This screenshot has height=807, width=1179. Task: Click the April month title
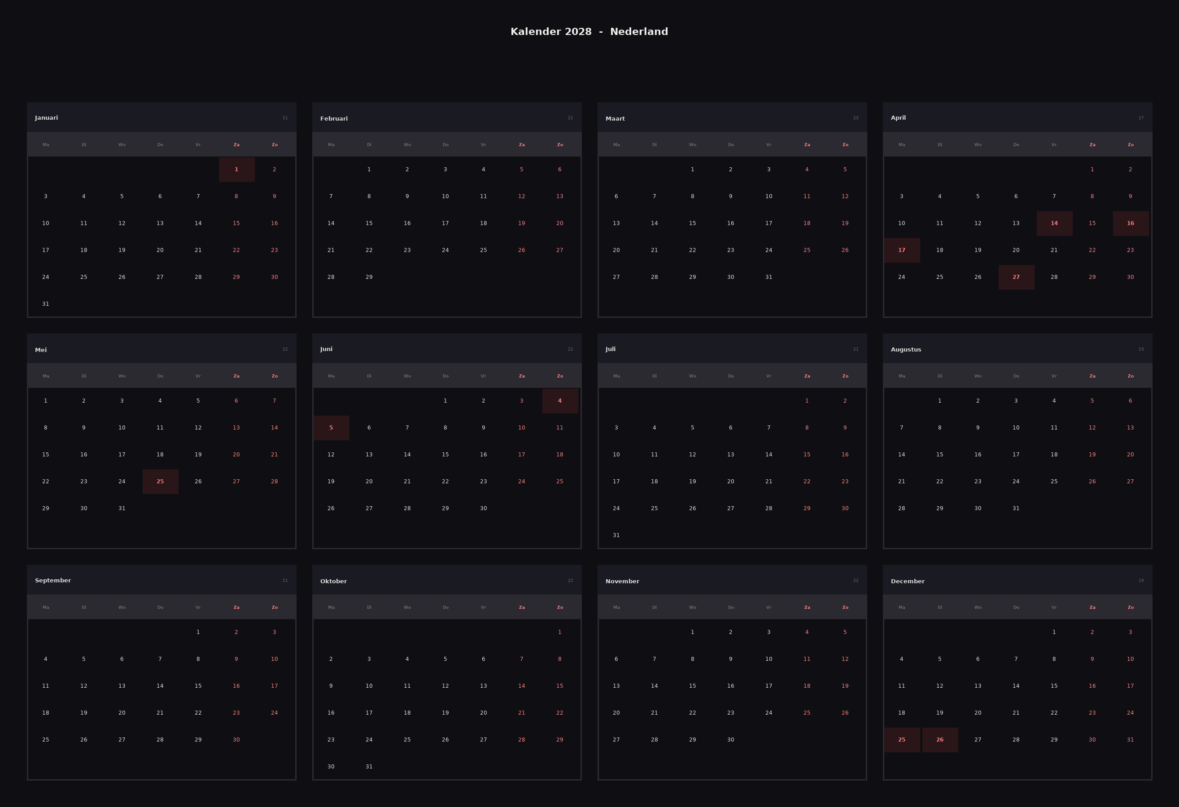pos(898,117)
